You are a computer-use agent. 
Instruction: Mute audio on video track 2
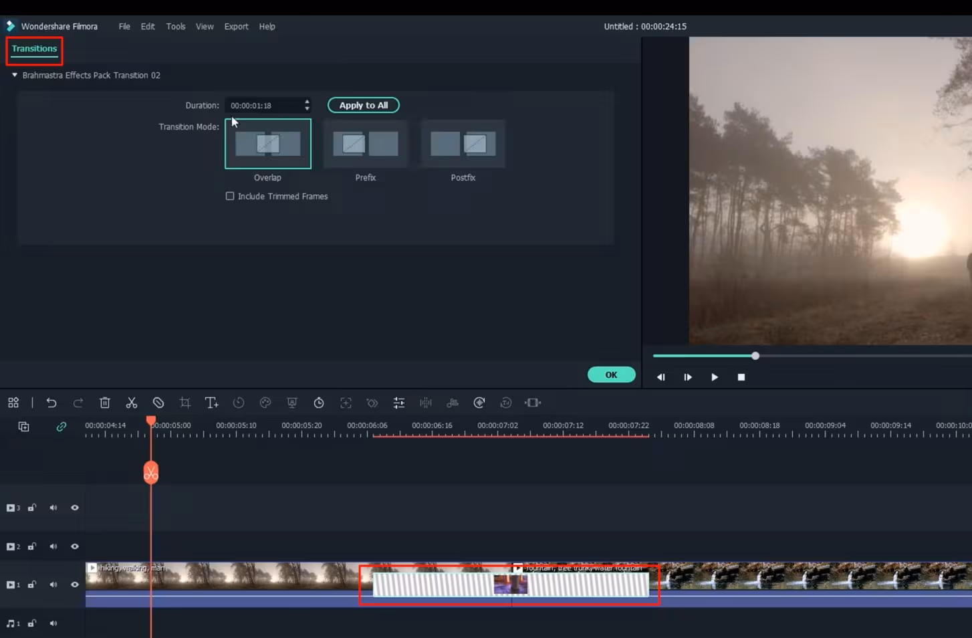pyautogui.click(x=53, y=546)
